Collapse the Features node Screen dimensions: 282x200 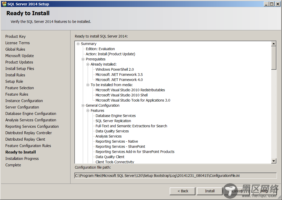[88, 111]
